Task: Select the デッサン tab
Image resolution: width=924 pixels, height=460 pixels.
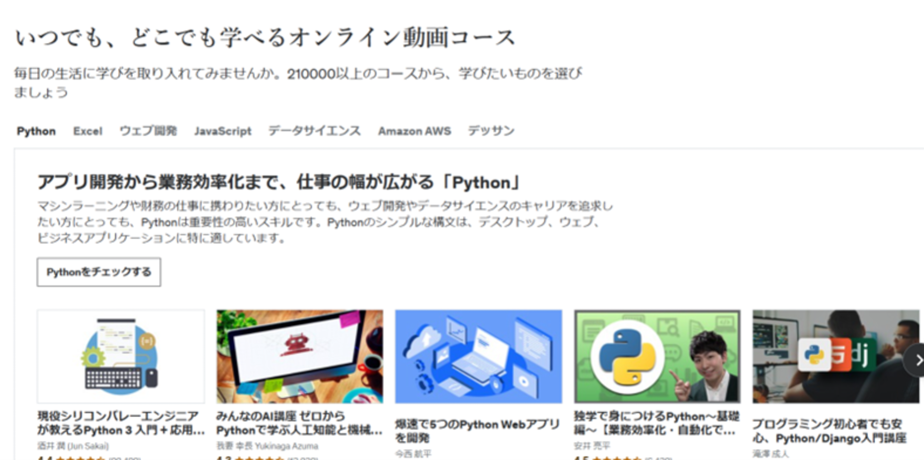Action: coord(491,131)
